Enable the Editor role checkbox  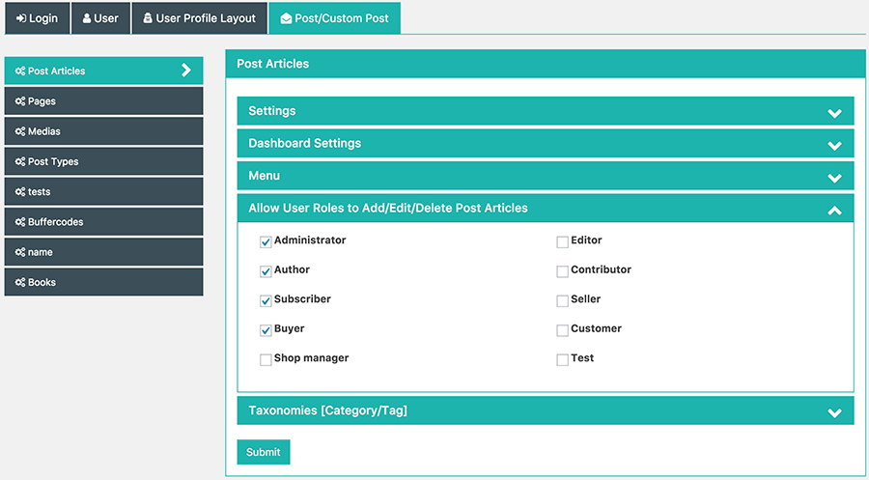pyautogui.click(x=563, y=241)
